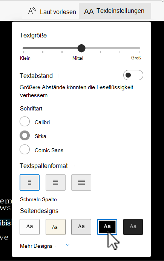Toggle the Textabstand switch
Screen dimensions: 164x261
(133, 75)
